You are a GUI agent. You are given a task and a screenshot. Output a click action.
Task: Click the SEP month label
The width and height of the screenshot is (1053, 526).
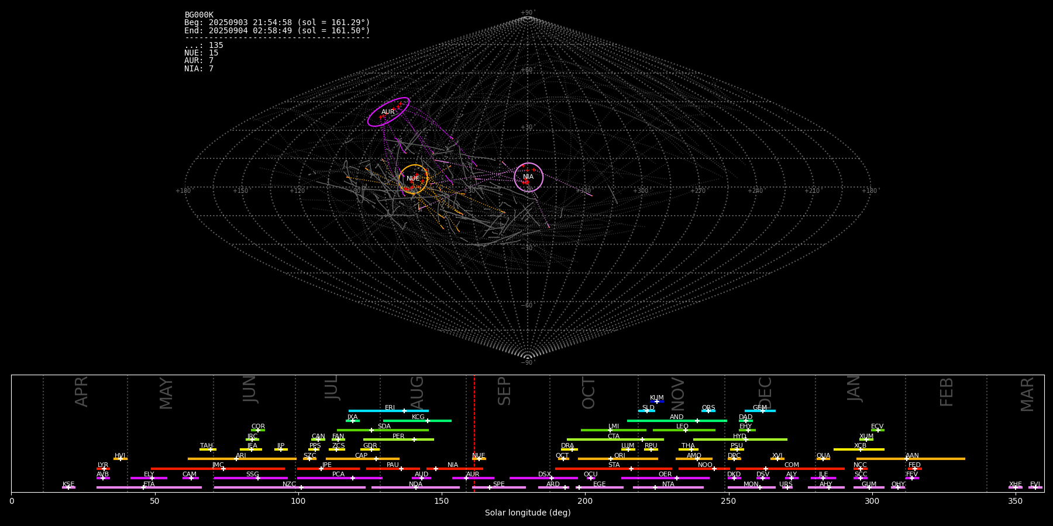point(504,391)
